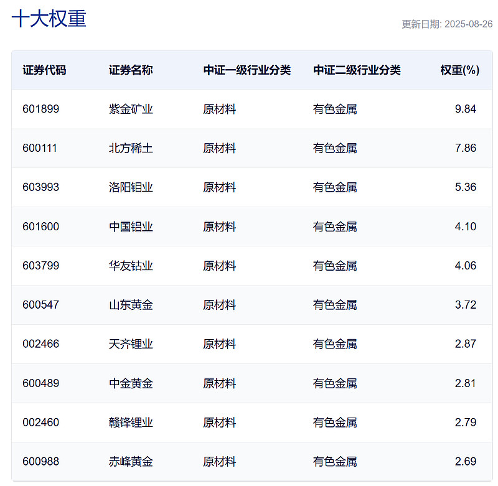Click 原材料 in the 山东黄金 row
The height and width of the screenshot is (486, 498).
[220, 305]
